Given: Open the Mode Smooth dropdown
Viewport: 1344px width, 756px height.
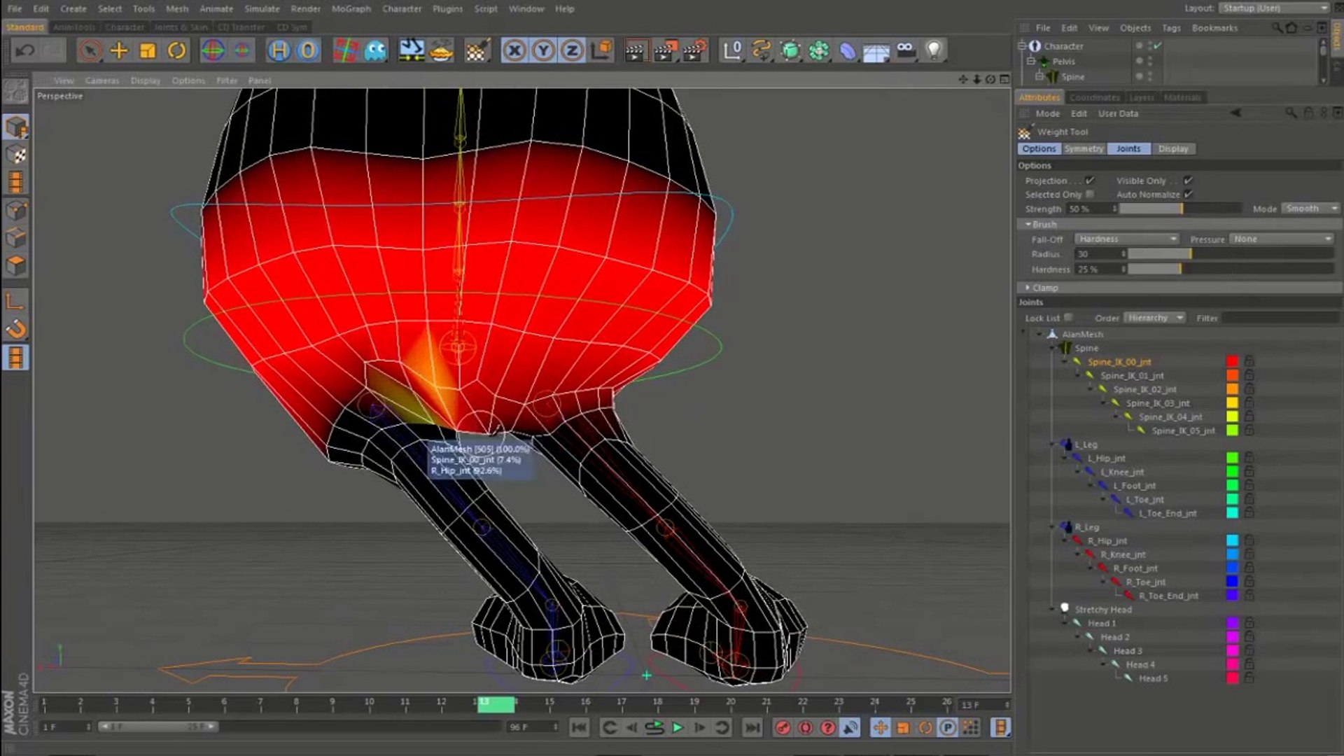Looking at the screenshot, I should (x=1310, y=209).
